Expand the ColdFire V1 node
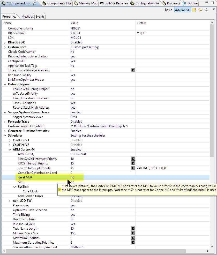The image size is (217, 255). tap(10, 140)
